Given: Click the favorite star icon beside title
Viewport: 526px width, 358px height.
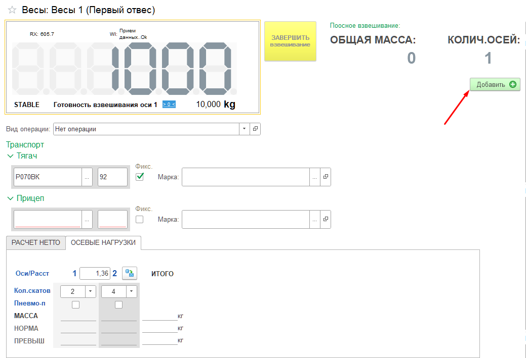Looking at the screenshot, I should coord(12,10).
